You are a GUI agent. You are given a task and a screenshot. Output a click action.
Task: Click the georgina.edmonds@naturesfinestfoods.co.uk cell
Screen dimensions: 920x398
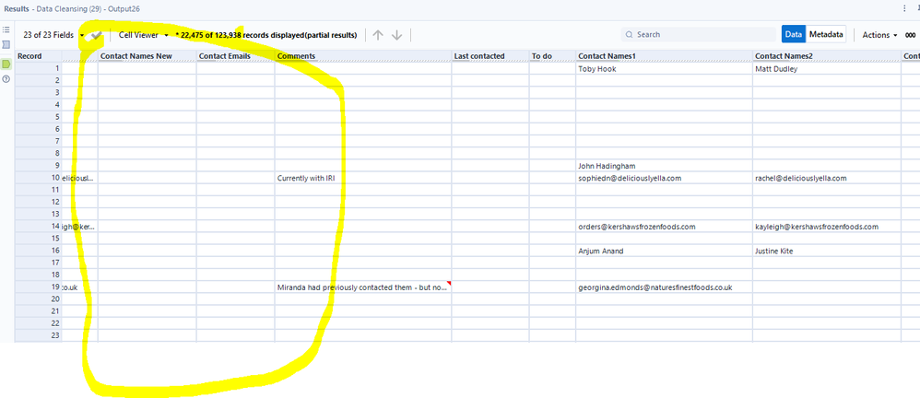[664, 287]
